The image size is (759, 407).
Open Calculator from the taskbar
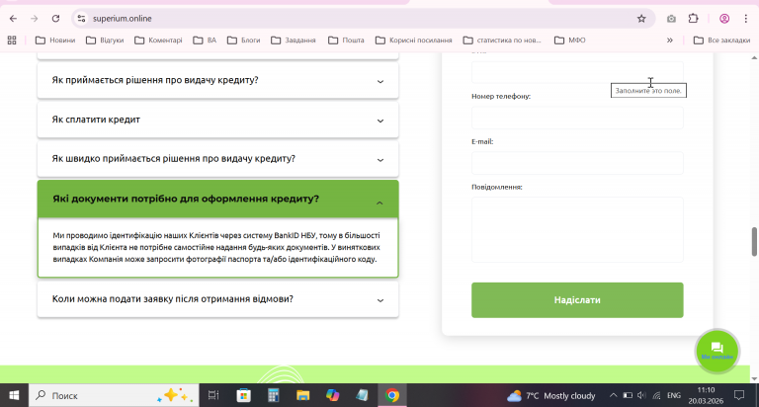(274, 395)
